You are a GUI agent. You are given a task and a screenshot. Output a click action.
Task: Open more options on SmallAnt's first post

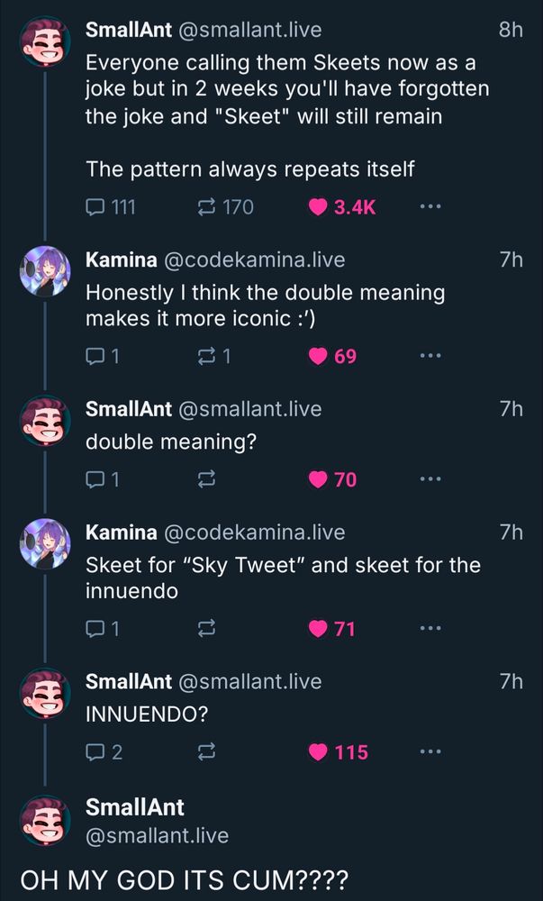pyautogui.click(x=430, y=207)
